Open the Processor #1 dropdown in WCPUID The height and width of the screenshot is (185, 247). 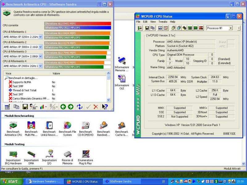coord(231,28)
